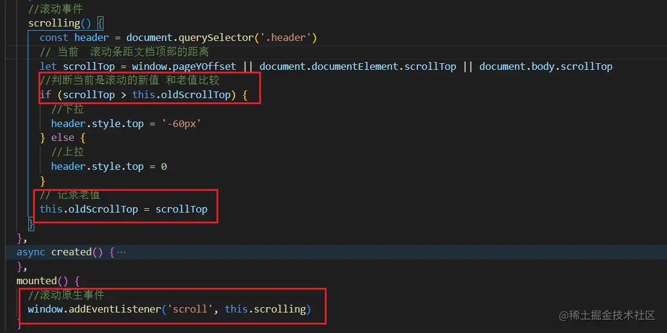Click 'this.oldScrollTop = scrollTop' assignment line
Viewport: 667px width, 333px height.
pyautogui.click(x=123, y=209)
